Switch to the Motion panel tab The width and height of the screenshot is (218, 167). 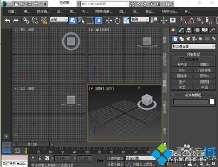[197, 30]
